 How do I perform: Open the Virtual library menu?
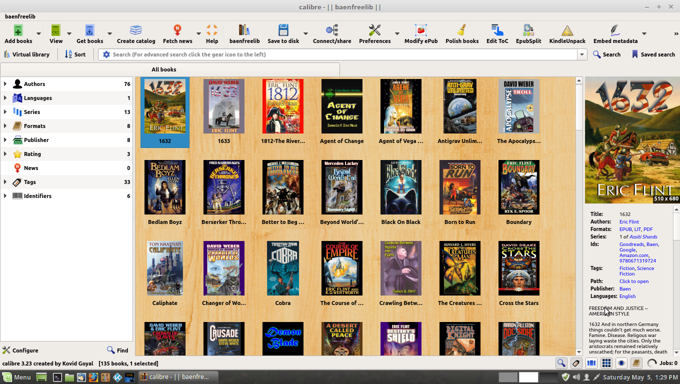pos(26,54)
